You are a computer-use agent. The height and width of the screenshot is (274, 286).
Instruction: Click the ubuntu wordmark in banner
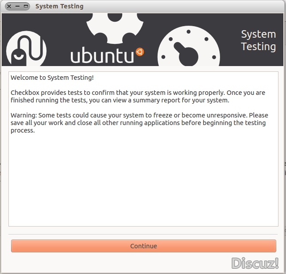pos(102,55)
